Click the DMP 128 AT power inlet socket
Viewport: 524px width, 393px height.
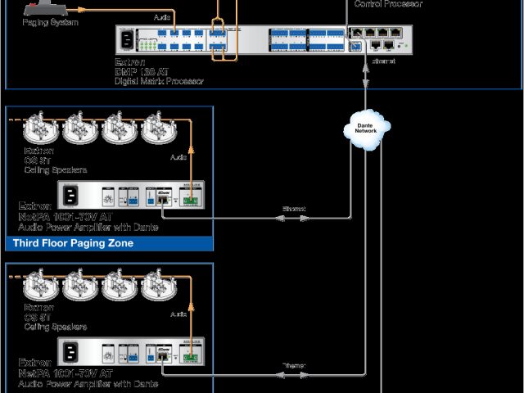coord(127,40)
